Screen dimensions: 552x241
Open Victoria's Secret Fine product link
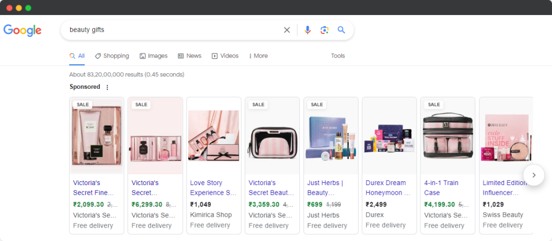click(x=94, y=188)
